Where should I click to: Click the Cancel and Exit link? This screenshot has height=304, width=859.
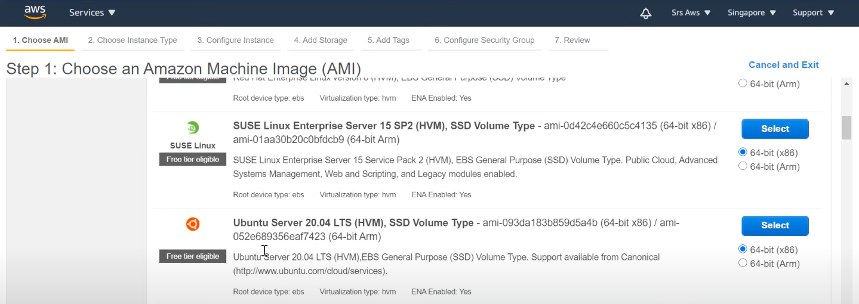(783, 64)
